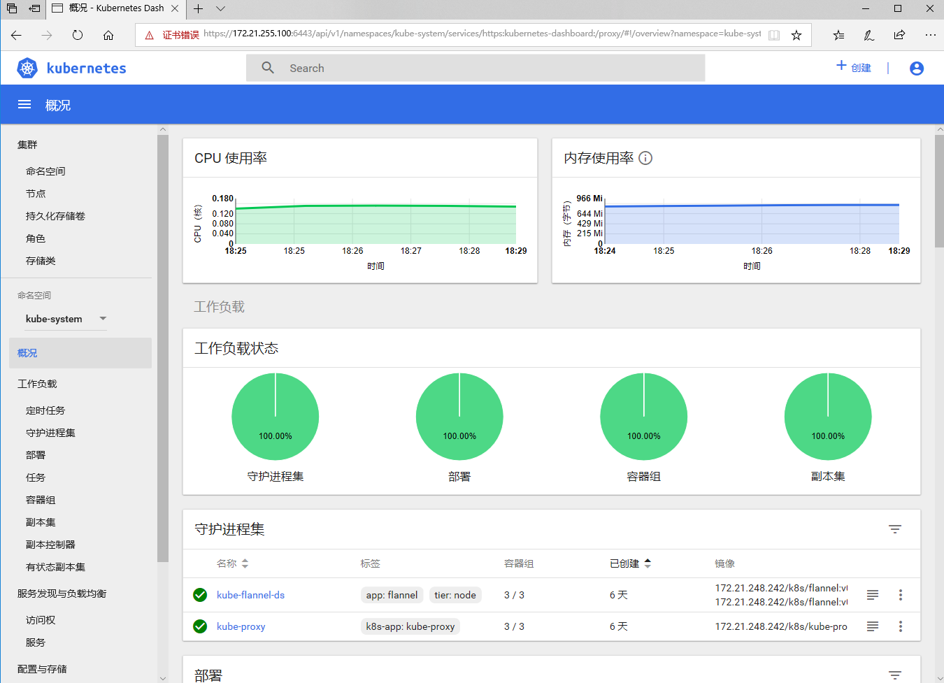Viewport: 944px width, 683px height.
Task: Click the certificate error warning icon
Action: coord(150,35)
